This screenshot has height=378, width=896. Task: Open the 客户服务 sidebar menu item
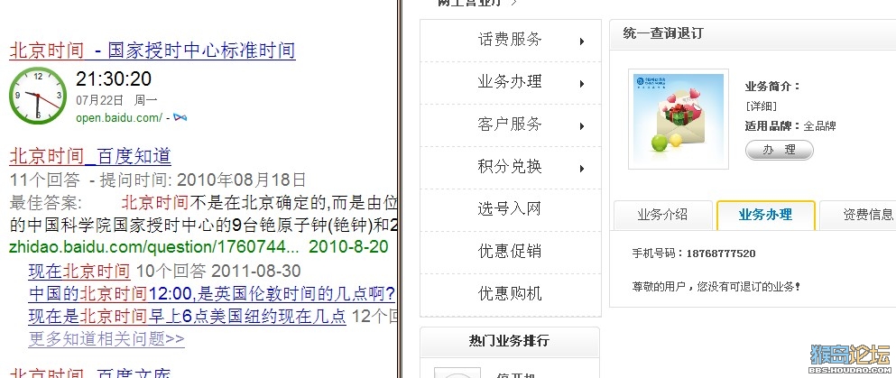(x=510, y=124)
